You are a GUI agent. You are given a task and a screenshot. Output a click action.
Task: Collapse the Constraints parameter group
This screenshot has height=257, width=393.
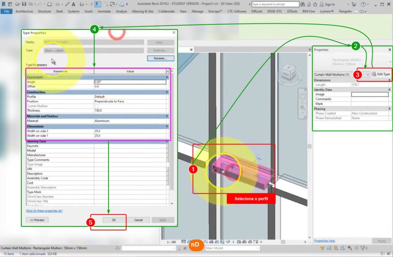[x=167, y=77]
